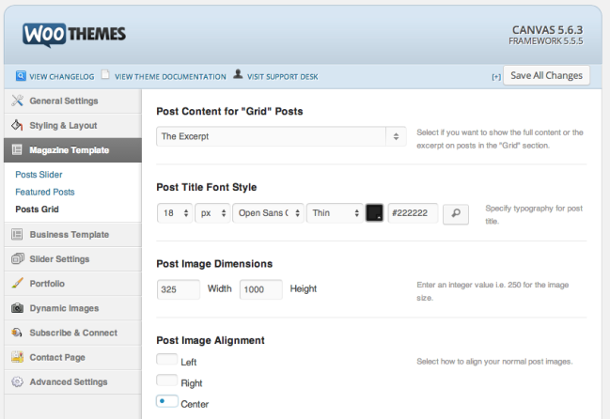
Task: Open the Post Content 'The Excerpt' dropdown
Action: point(281,136)
